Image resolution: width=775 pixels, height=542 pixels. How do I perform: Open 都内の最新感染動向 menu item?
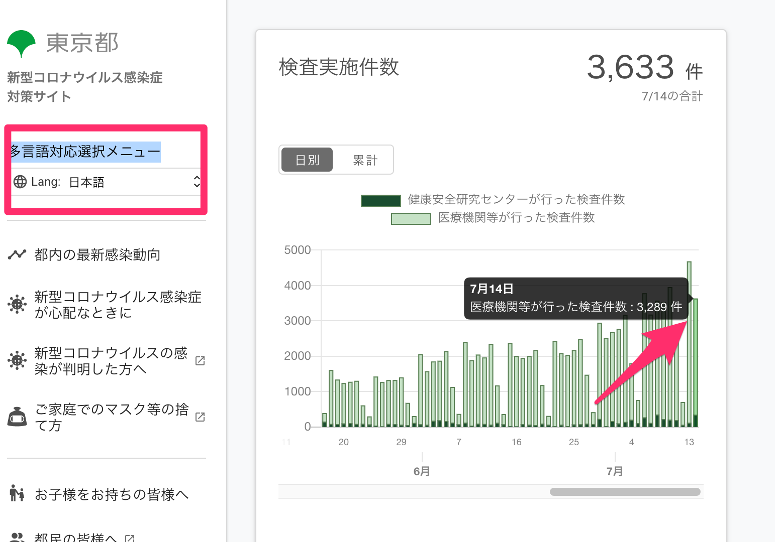tap(98, 255)
